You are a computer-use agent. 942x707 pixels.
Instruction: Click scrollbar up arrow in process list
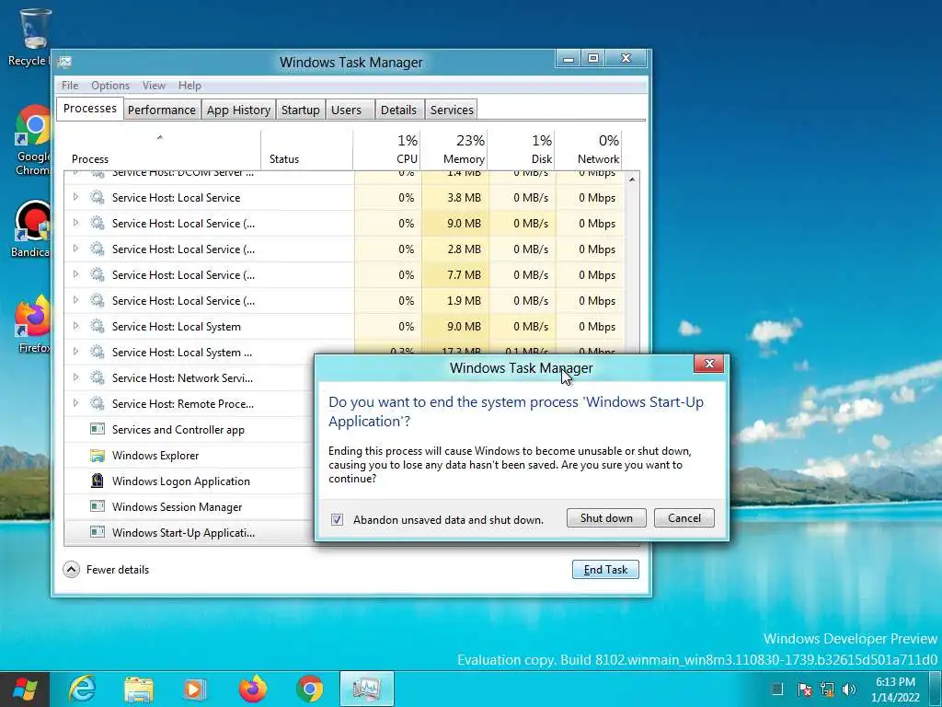click(632, 180)
